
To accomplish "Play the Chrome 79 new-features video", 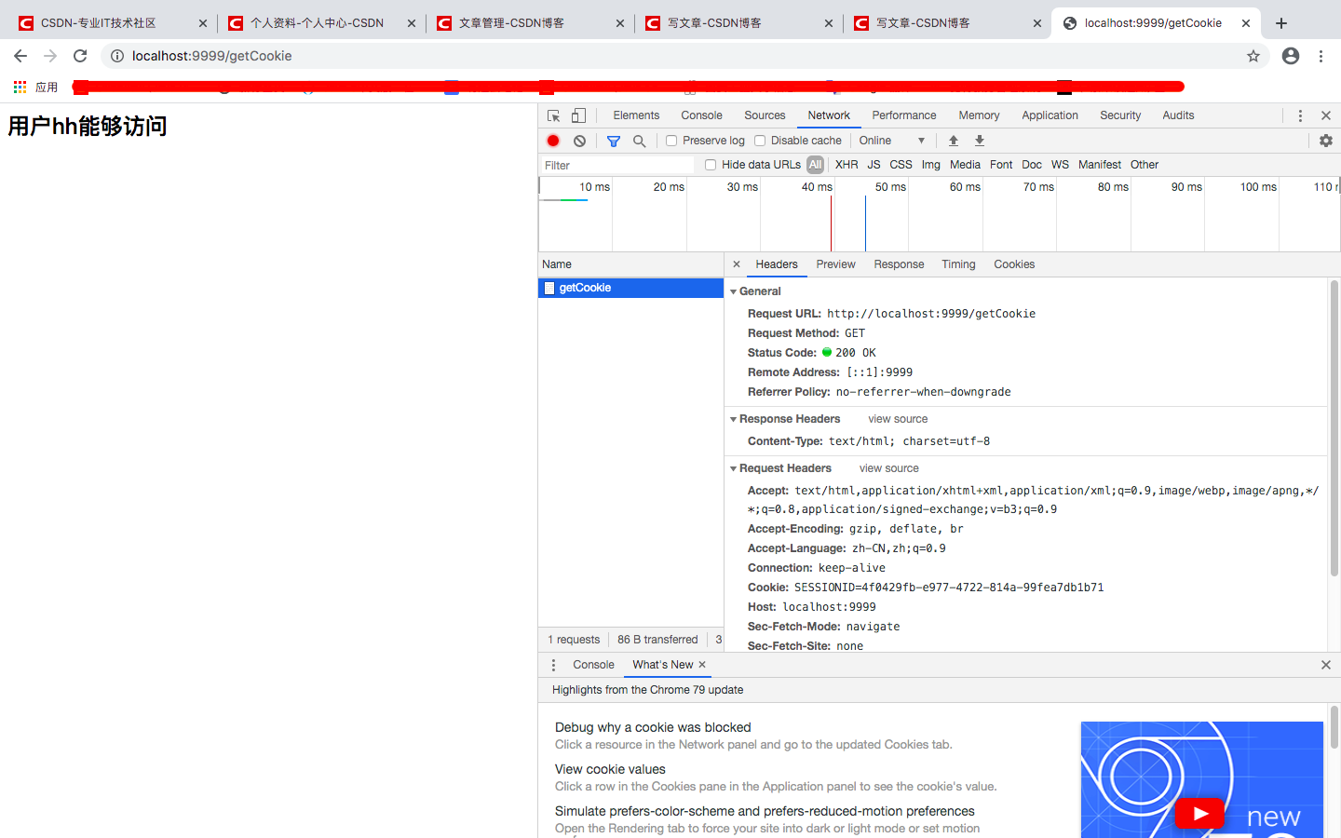I will point(1199,814).
